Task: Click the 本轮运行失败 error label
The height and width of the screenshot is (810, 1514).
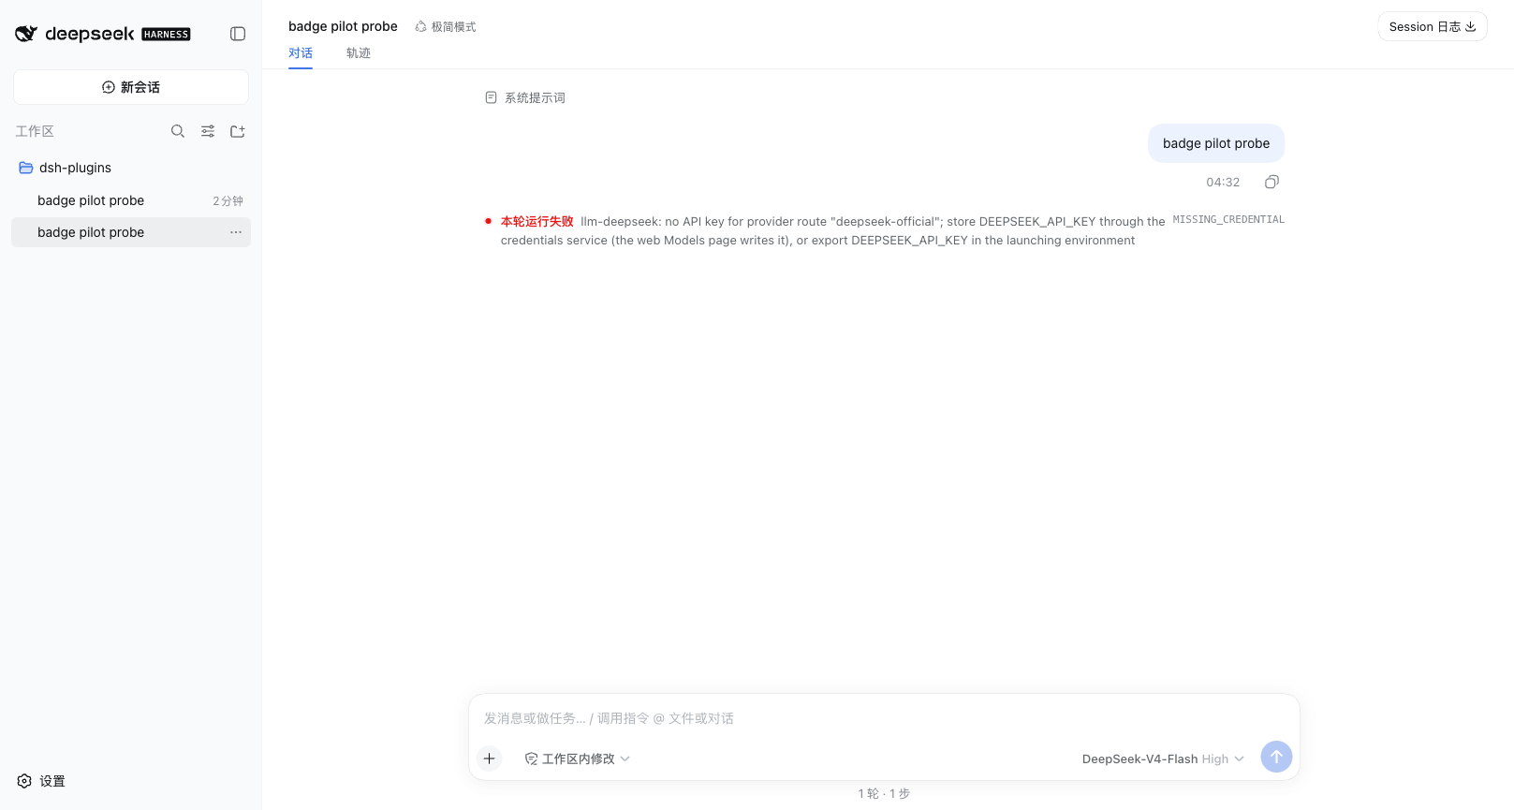Action: [537, 222]
